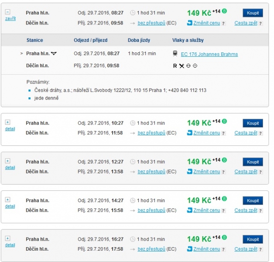Image resolution: width=274 pixels, height=262 pixels.
Task: Click 'zavřít' link to close details
Action: tap(10, 19)
